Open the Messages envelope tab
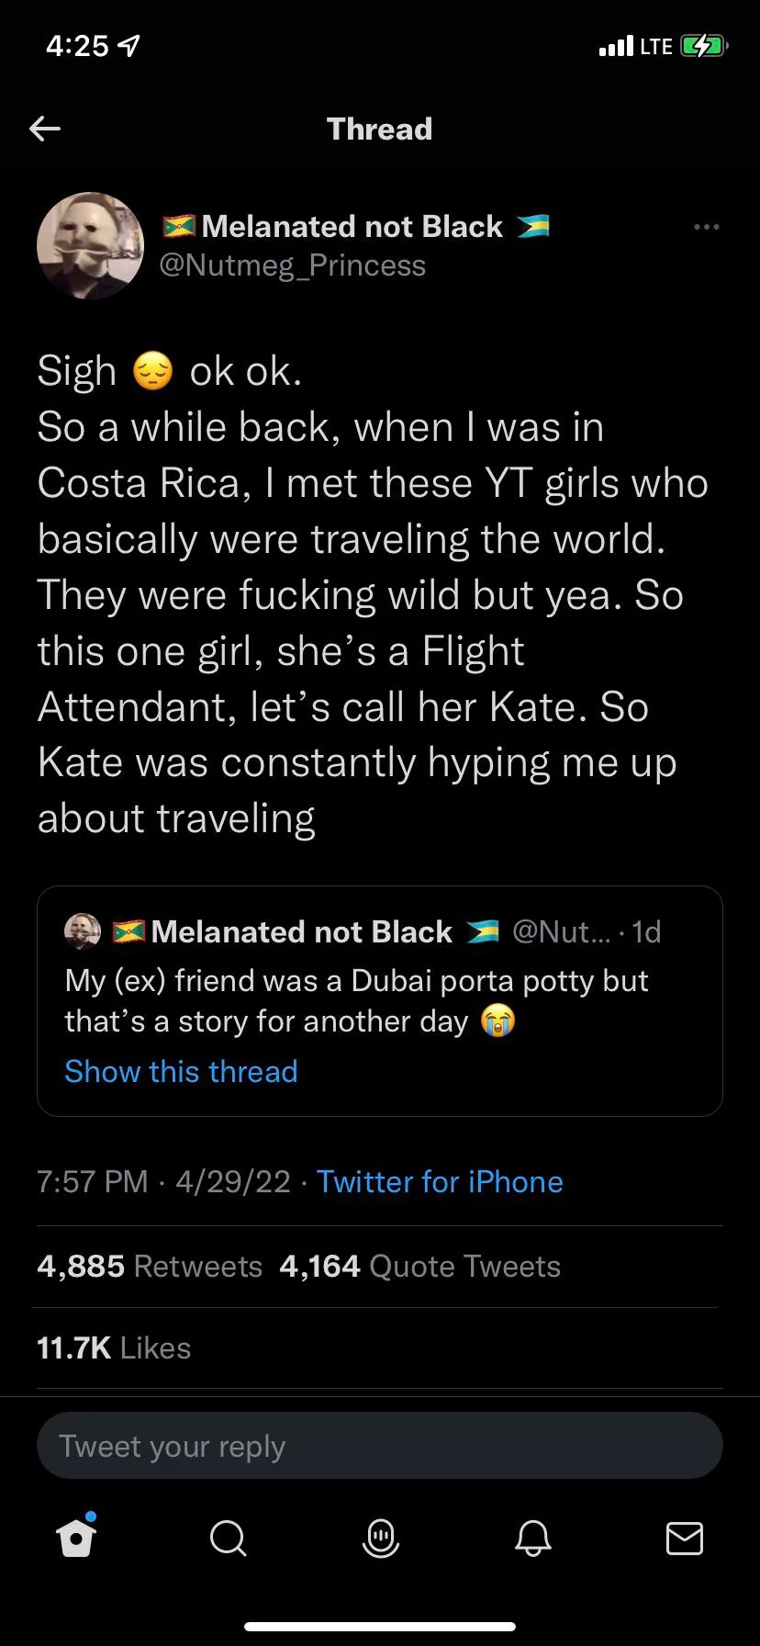The image size is (760, 1646). (684, 1538)
